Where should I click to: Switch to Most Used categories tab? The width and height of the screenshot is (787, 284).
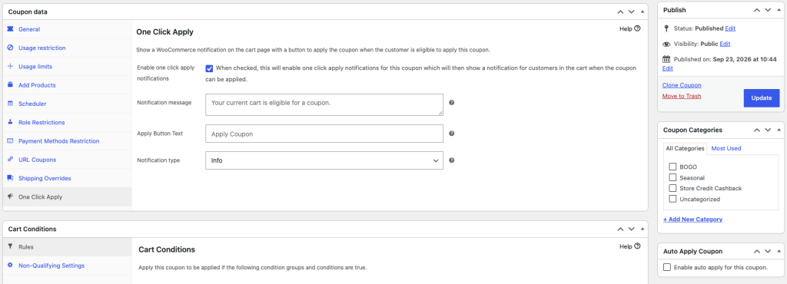click(726, 148)
